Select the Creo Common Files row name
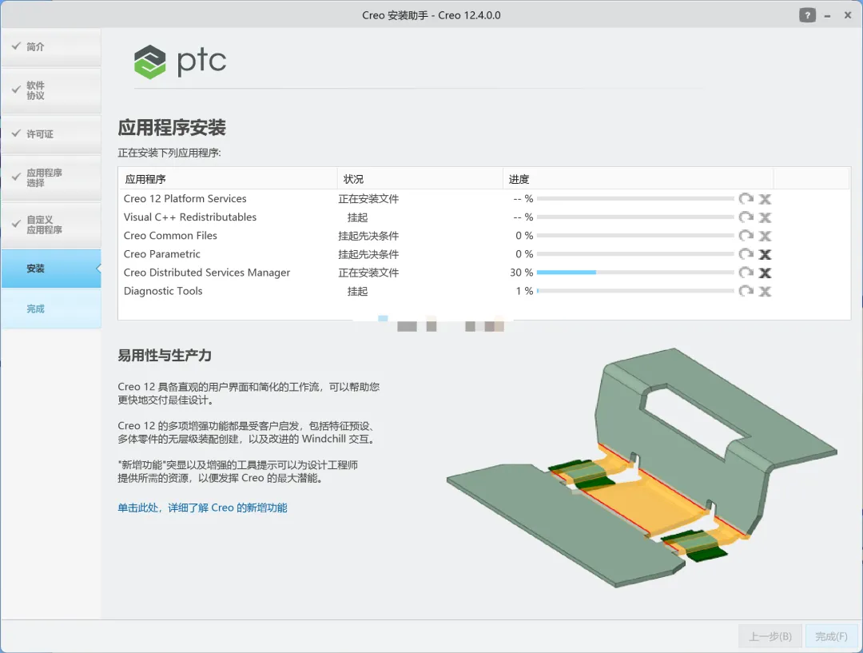The width and height of the screenshot is (863, 653). tap(170, 236)
